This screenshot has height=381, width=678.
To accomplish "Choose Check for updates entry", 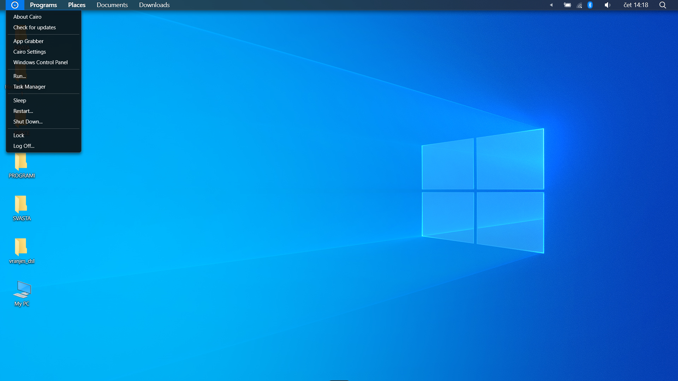I will tap(35, 28).
